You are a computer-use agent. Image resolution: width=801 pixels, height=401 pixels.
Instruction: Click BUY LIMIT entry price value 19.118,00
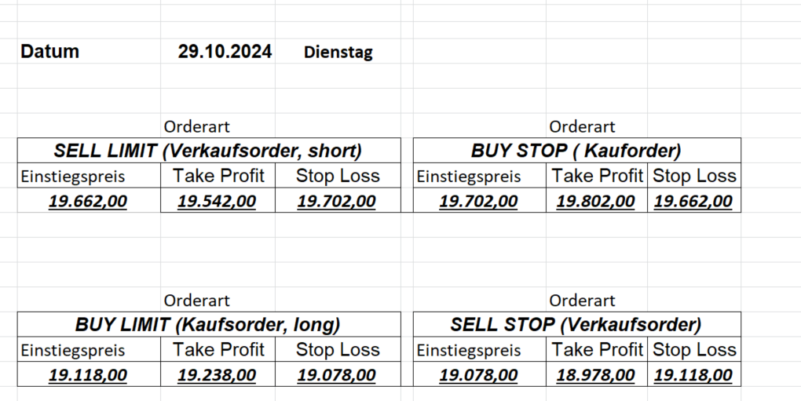88,375
